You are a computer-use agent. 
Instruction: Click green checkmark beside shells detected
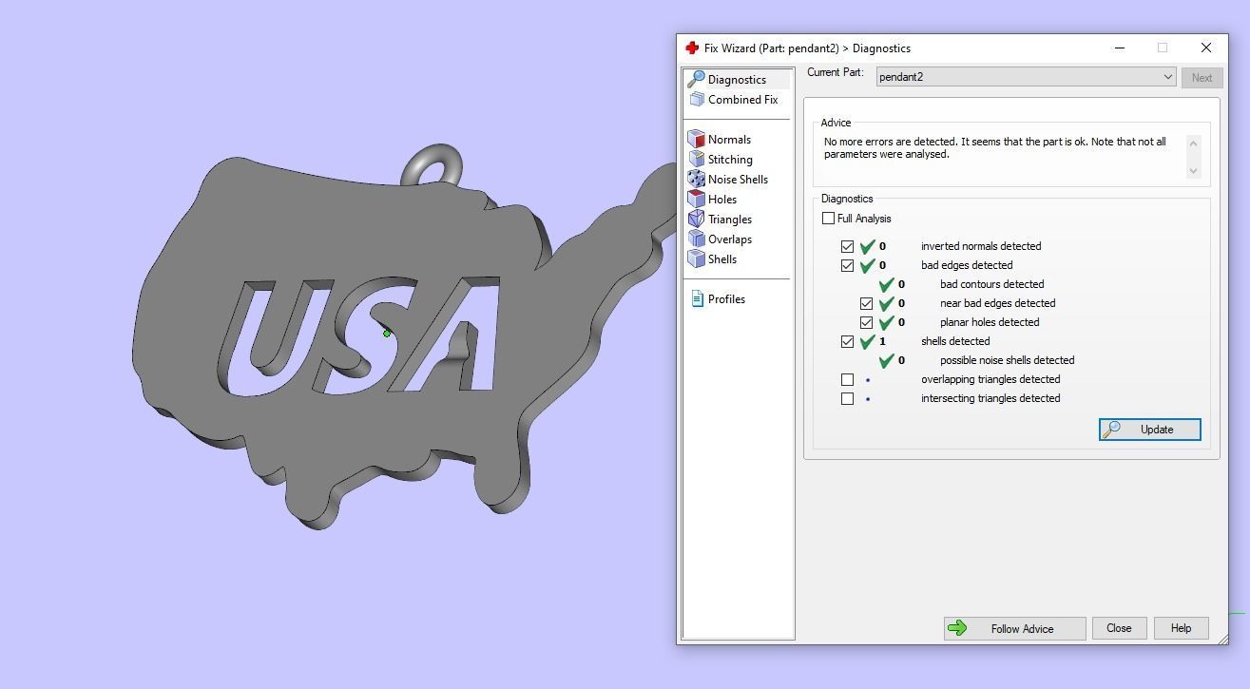pos(867,341)
